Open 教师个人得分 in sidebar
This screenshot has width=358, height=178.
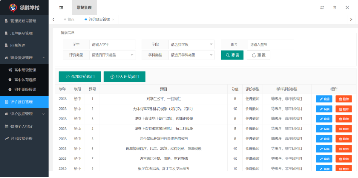[24, 126]
